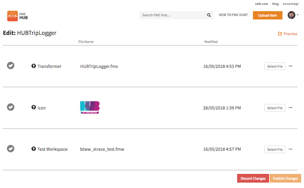Image resolution: width=304 pixels, height=188 pixels.
Task: Click the Upload Item button
Action: tap(268, 15)
